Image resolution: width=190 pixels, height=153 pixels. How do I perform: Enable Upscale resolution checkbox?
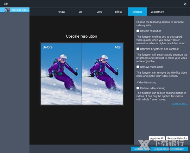click(x=138, y=31)
